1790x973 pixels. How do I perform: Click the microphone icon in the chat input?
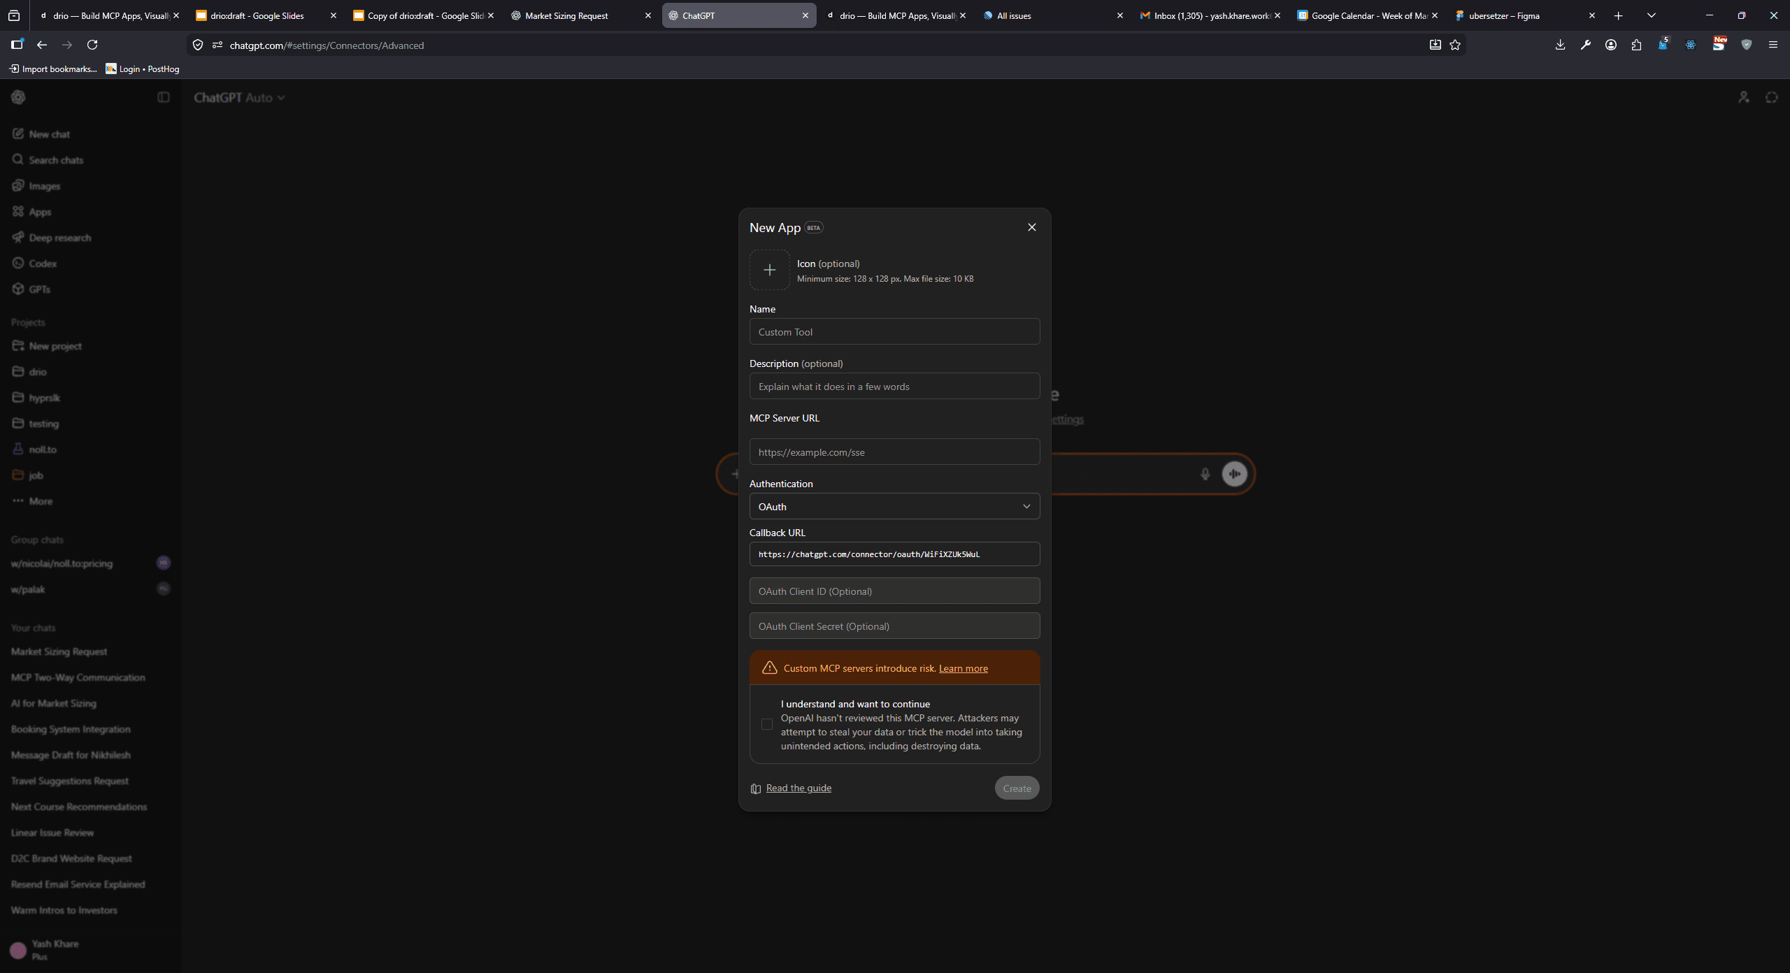pos(1204,473)
